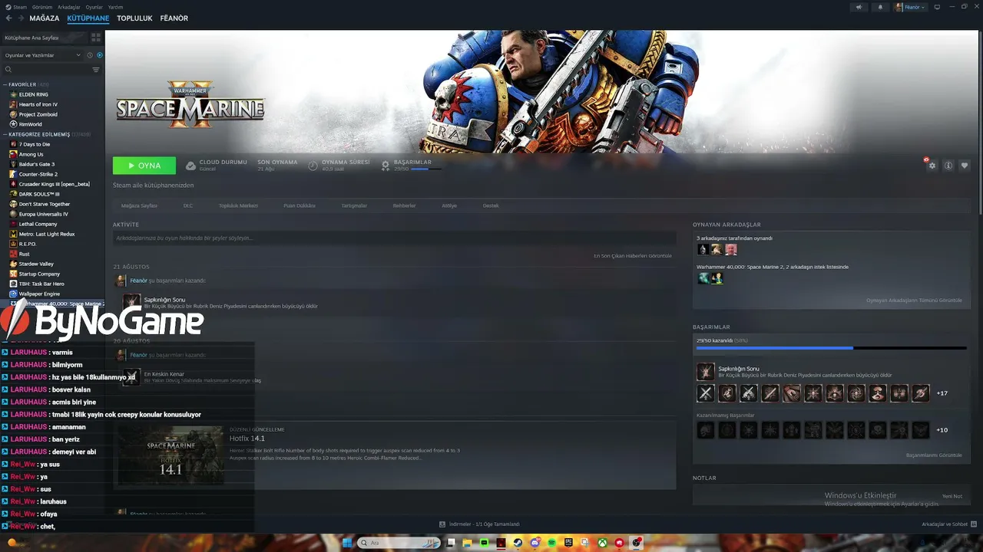Open Xbox app from the taskbar
Viewport: 983px width, 552px height.
[x=603, y=543]
